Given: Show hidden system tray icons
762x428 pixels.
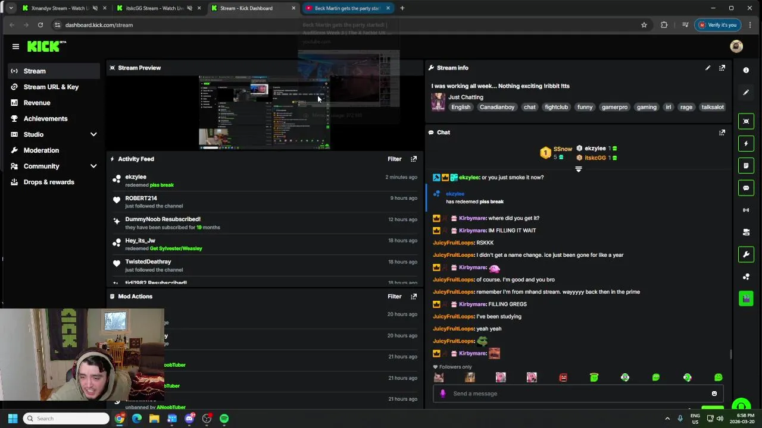Looking at the screenshot, I should tap(667, 418).
